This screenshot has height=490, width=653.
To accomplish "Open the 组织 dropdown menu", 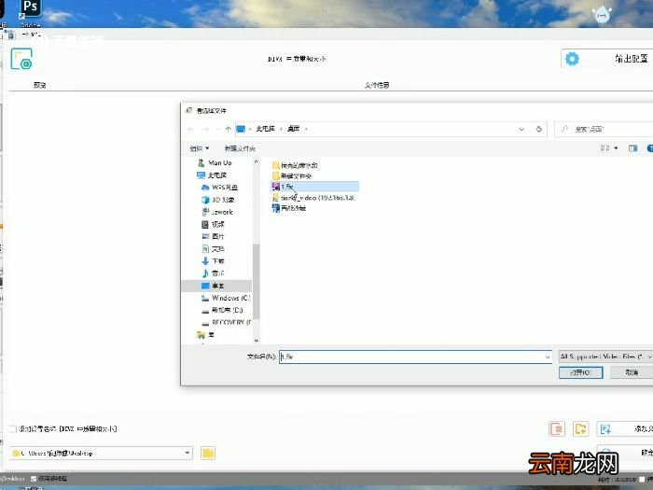I will coord(200,148).
